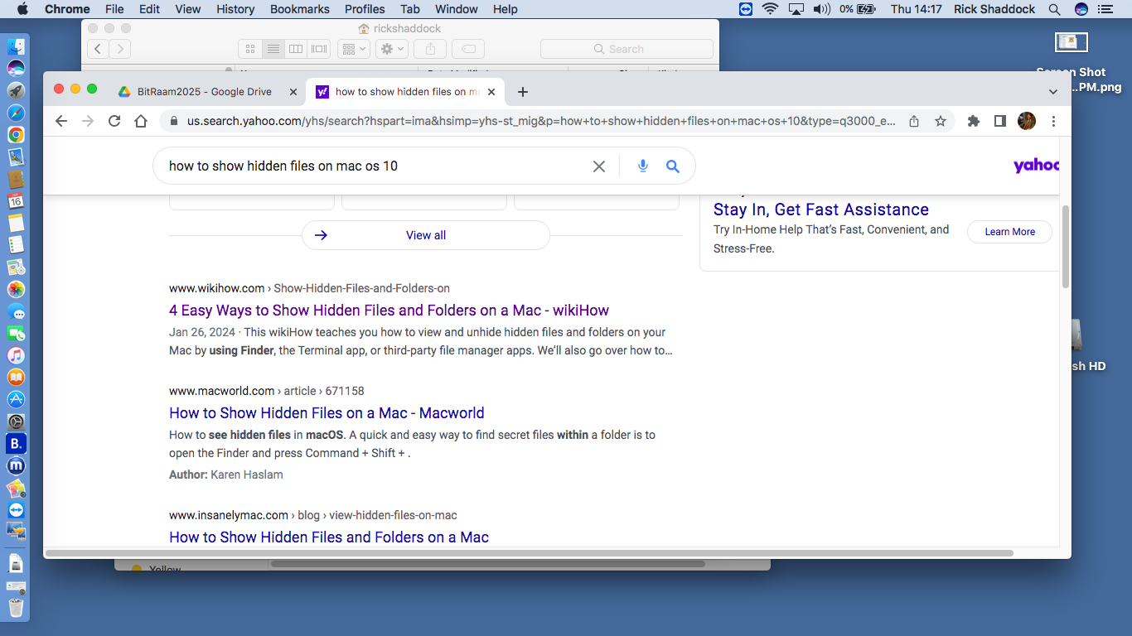The width and height of the screenshot is (1132, 636).
Task: Expand Chrome tab search chevron
Action: point(1053,92)
